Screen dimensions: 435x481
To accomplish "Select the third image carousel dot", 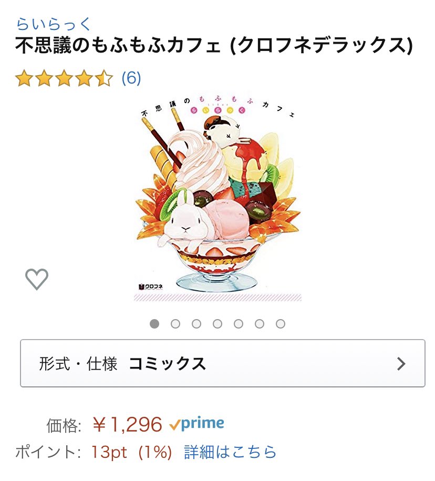I will (196, 324).
